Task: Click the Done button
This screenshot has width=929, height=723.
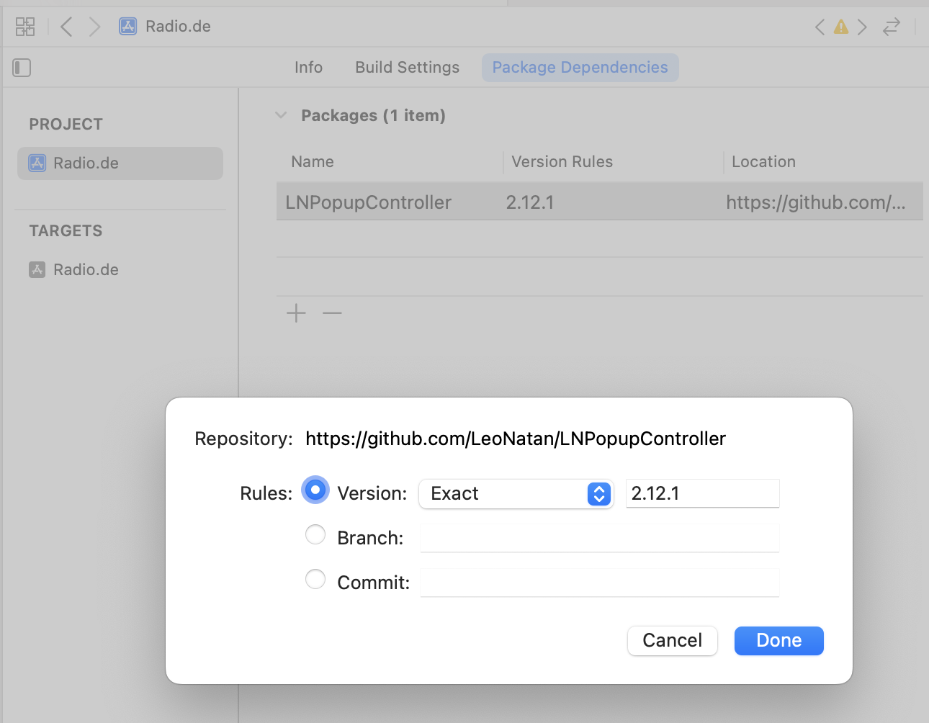Action: (x=779, y=641)
